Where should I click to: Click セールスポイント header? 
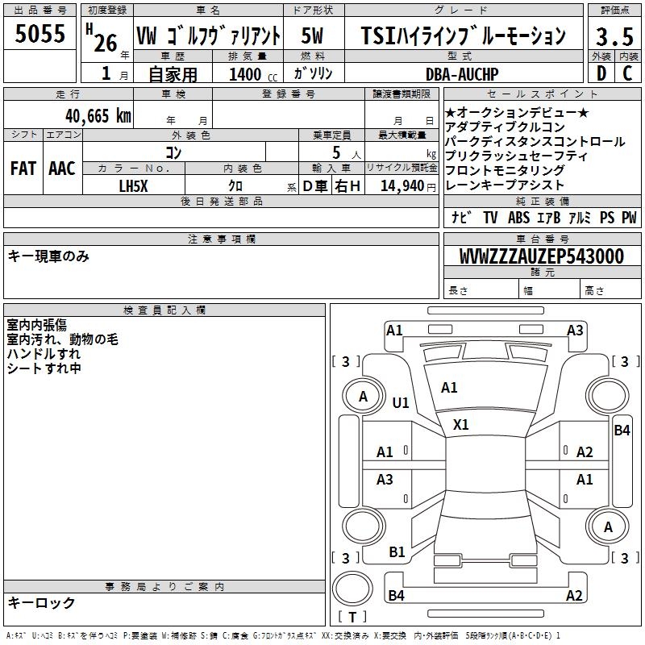542,94
